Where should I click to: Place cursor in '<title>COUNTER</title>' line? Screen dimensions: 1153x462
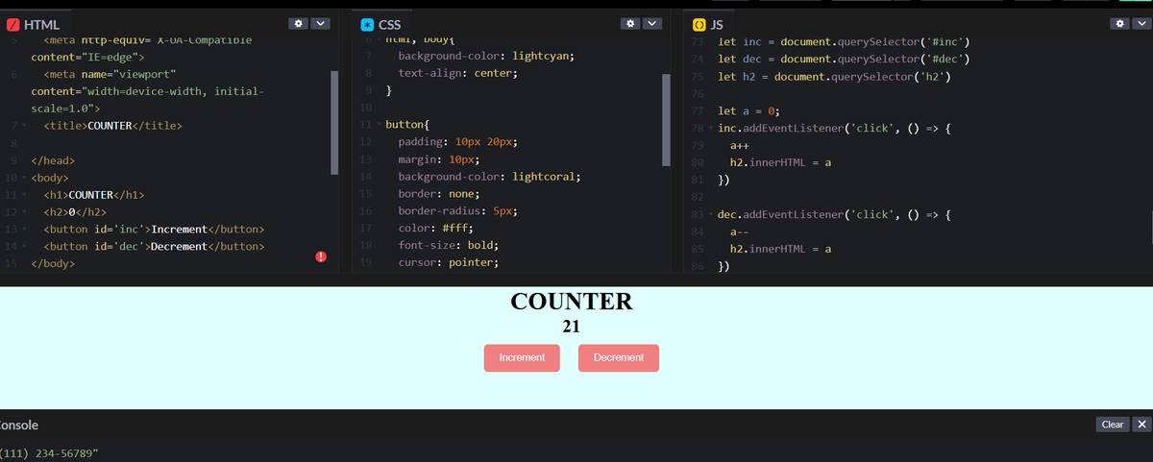click(113, 126)
